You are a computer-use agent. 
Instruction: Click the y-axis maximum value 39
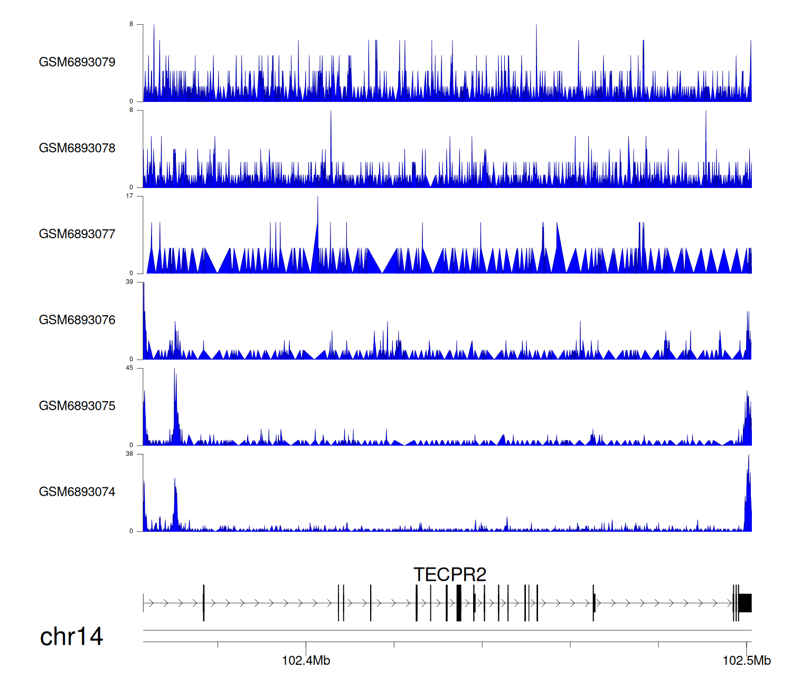click(129, 282)
